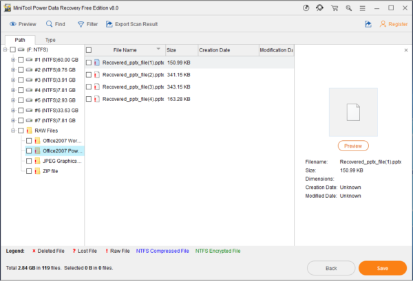Expand the #5 (NTFS)2.93 GB node
This screenshot has height=281, width=413.
[x=13, y=100]
